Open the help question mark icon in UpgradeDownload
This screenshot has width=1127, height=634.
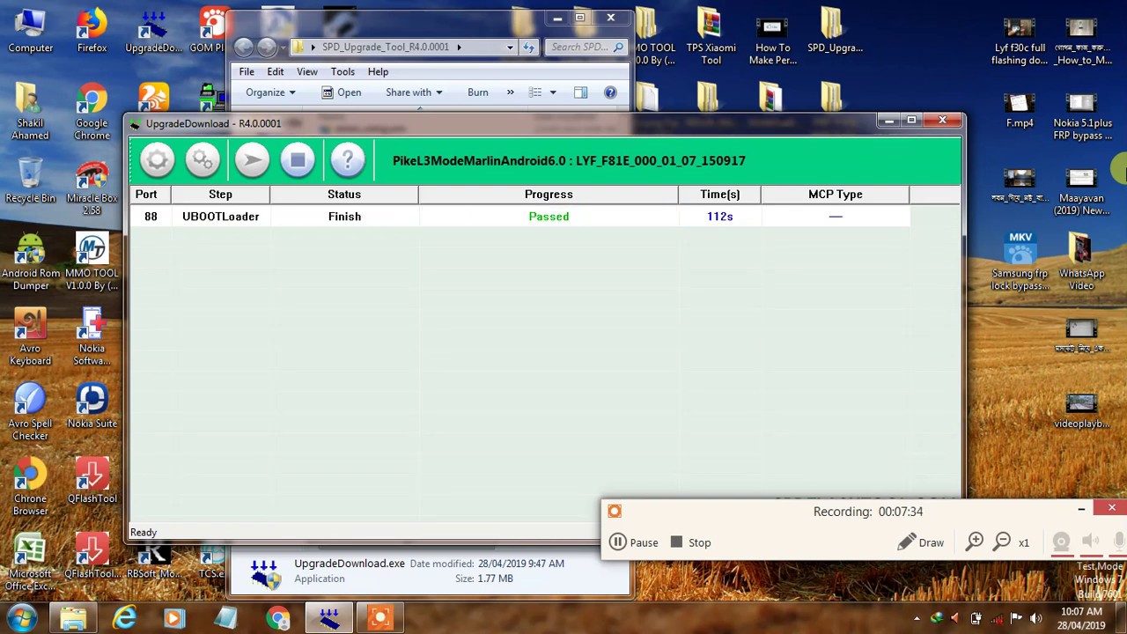click(348, 160)
